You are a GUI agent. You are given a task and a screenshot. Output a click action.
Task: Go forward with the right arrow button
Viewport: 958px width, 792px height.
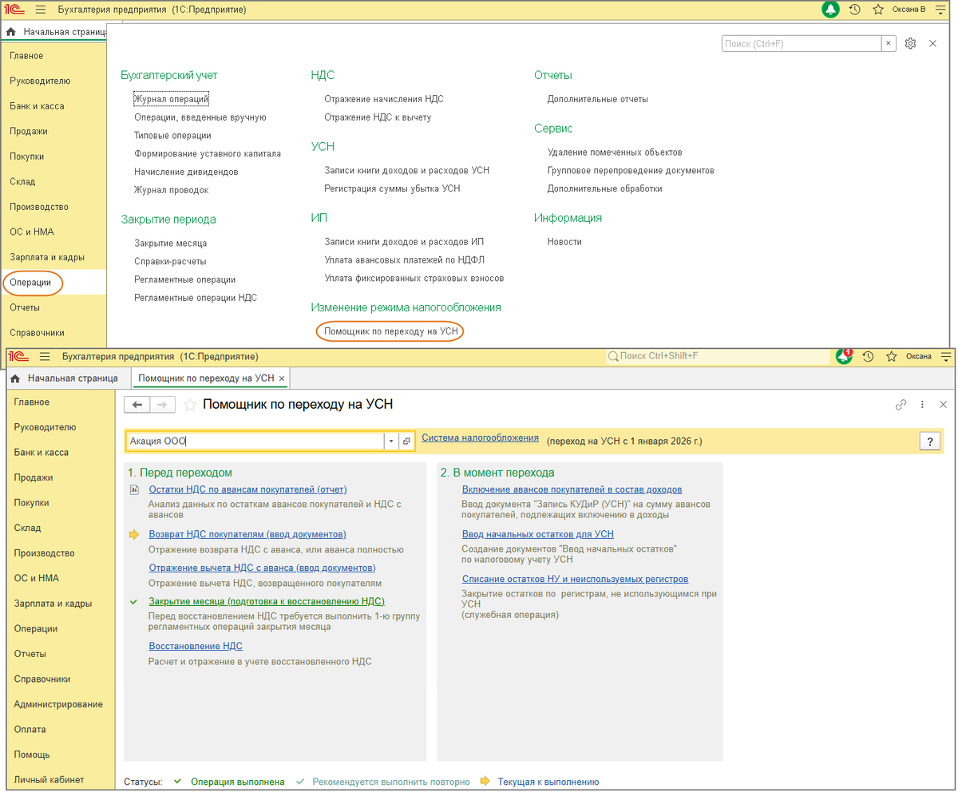click(162, 405)
